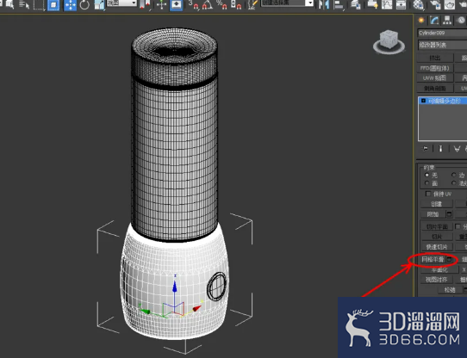
Task: Open the Material Editor
Action: click(x=419, y=4)
